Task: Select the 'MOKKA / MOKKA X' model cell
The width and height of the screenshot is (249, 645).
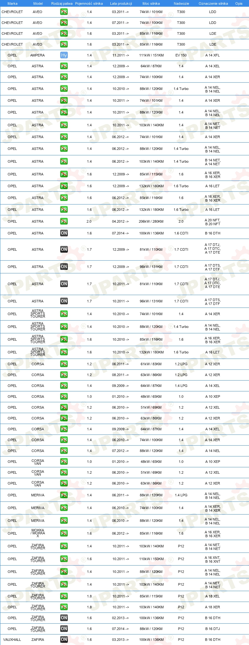Action: point(38,533)
